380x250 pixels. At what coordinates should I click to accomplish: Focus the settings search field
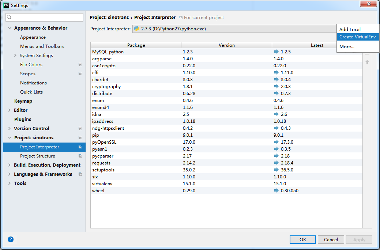point(44,17)
